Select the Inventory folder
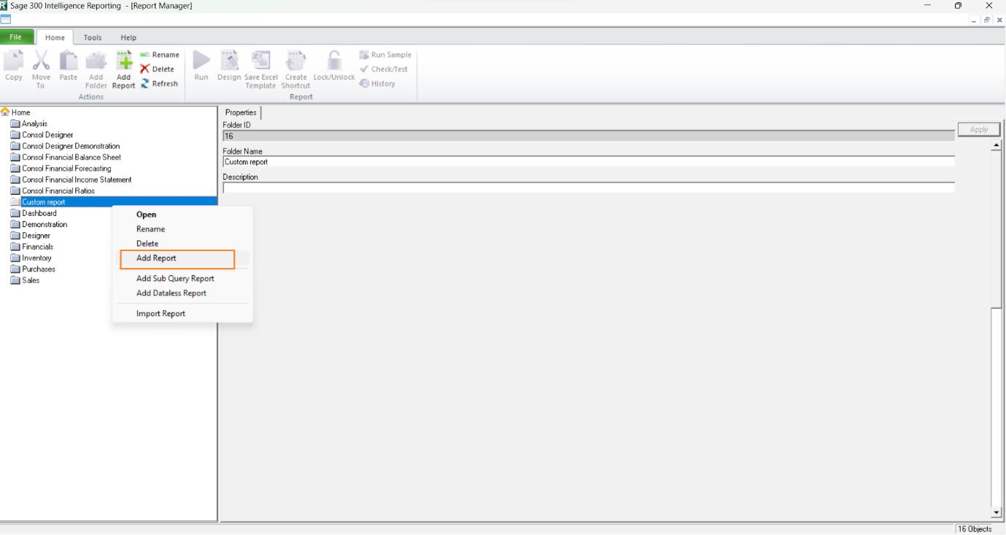This screenshot has width=1006, height=535. [36, 258]
